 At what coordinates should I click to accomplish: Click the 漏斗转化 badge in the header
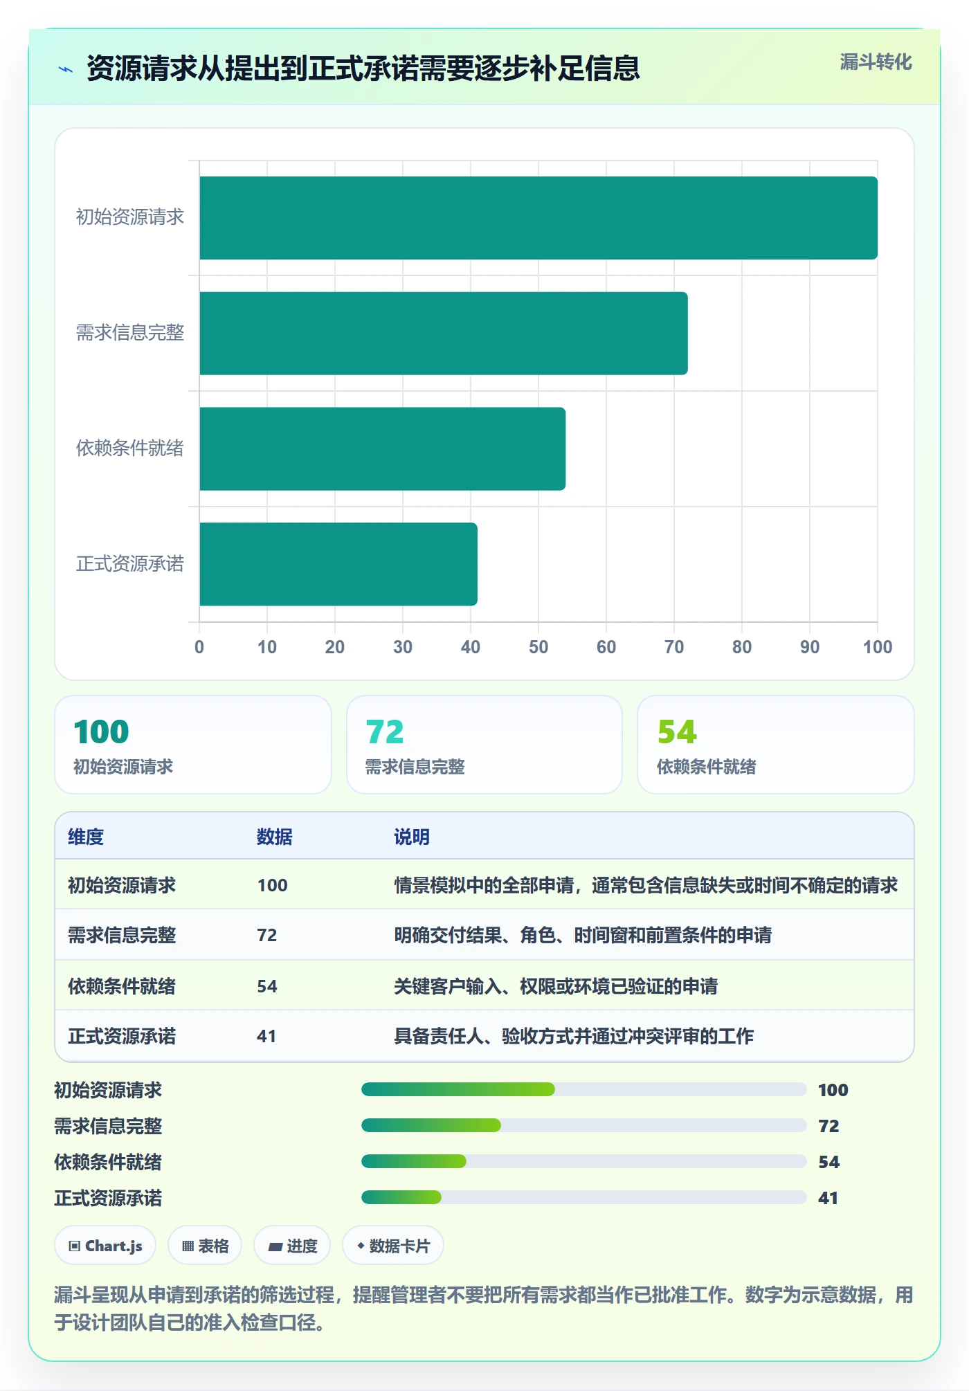click(876, 62)
